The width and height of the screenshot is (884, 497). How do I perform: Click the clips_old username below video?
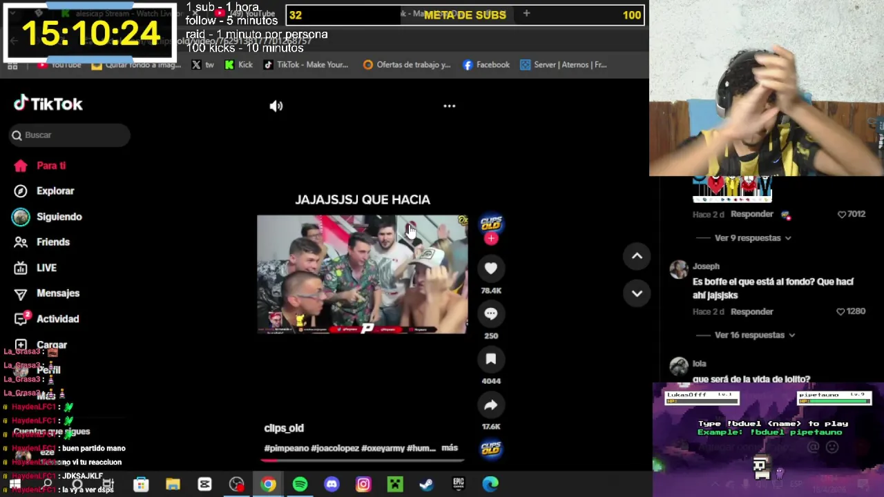click(x=284, y=428)
